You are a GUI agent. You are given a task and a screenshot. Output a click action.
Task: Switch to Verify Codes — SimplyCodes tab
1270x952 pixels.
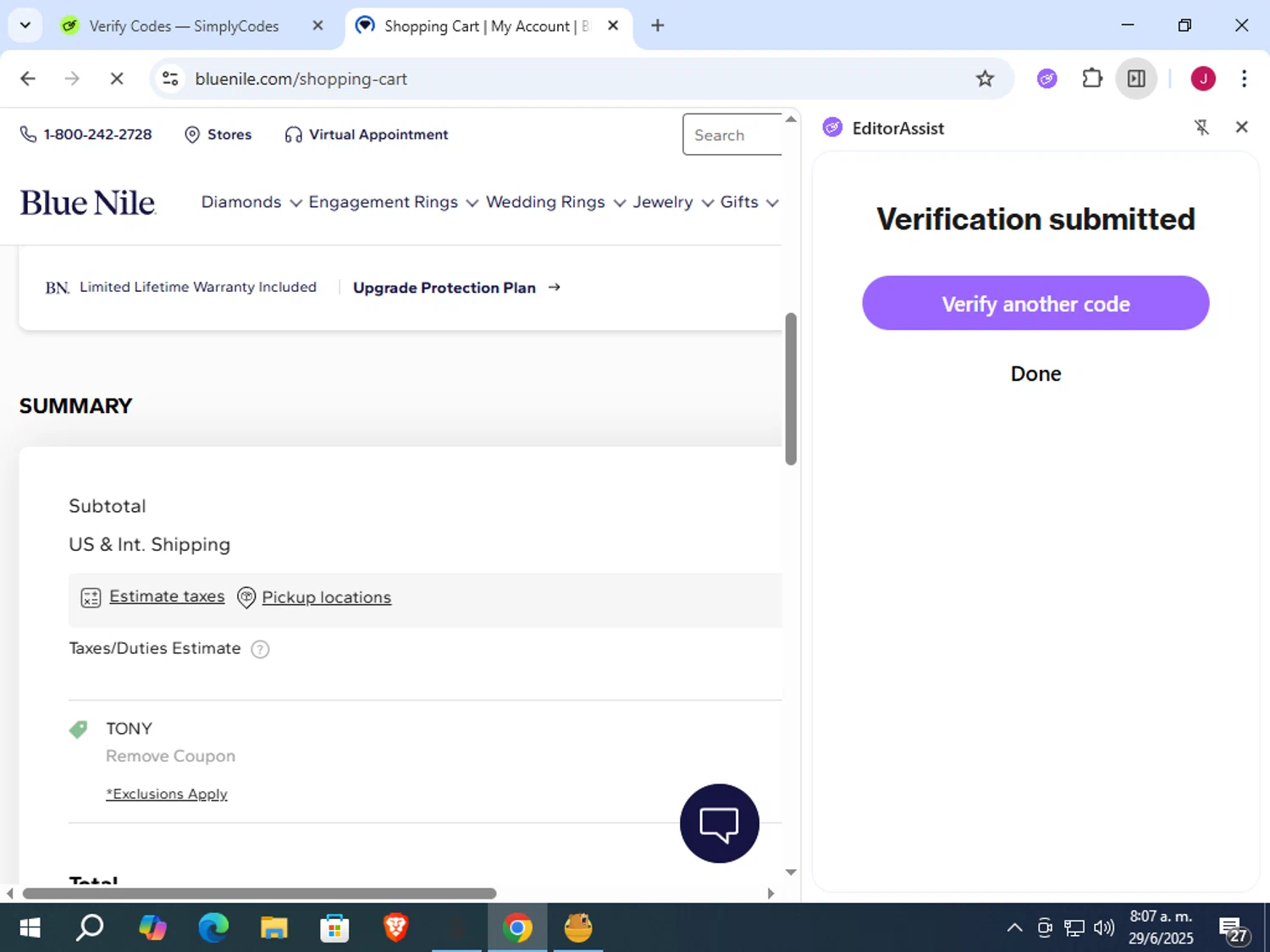coord(183,26)
